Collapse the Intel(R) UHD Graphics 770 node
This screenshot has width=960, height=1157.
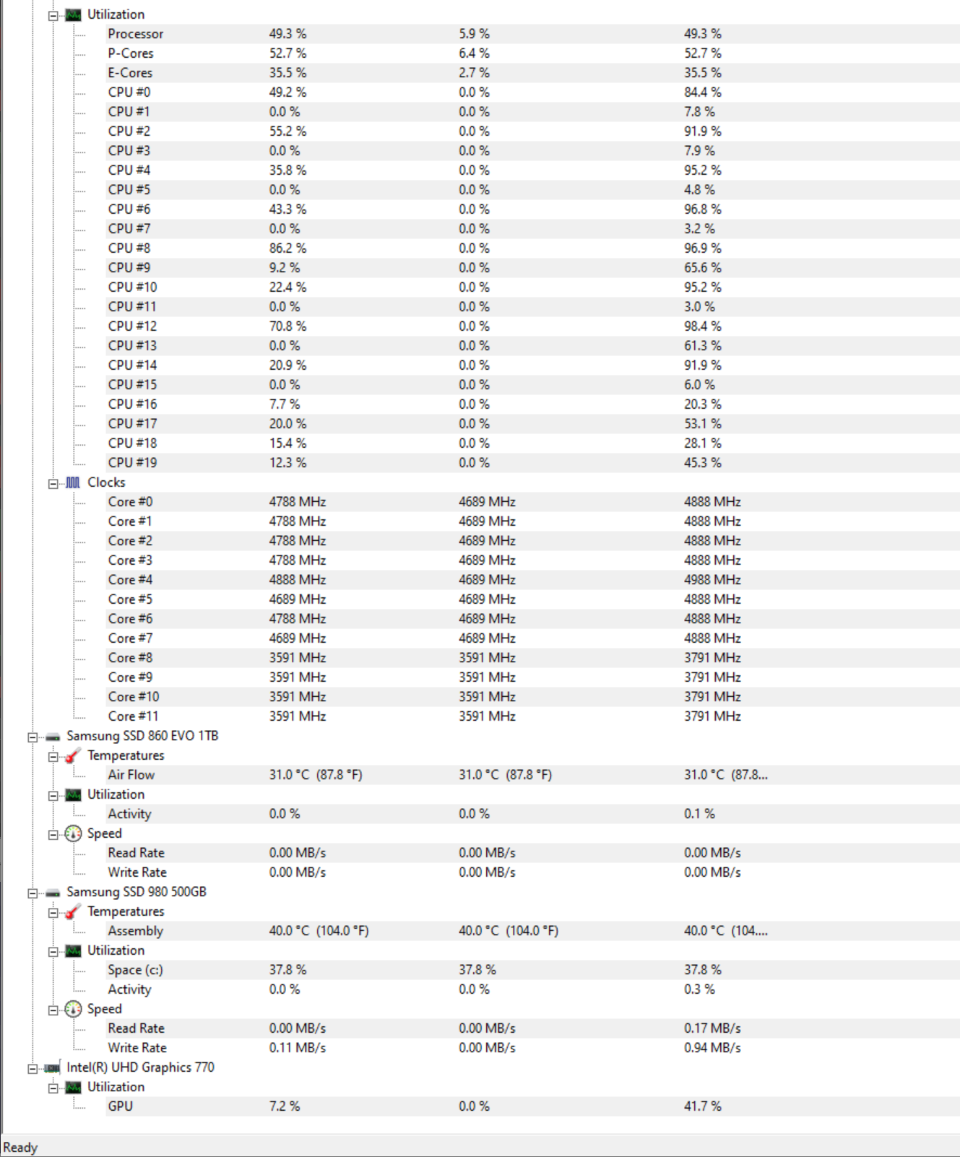[x=33, y=1069]
